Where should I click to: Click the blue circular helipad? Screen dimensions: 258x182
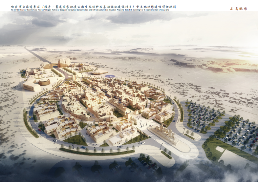point(110,76)
